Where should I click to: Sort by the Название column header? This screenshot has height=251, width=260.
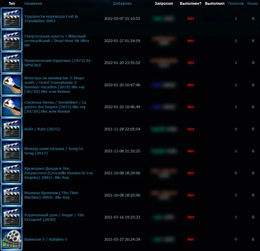(33, 3)
